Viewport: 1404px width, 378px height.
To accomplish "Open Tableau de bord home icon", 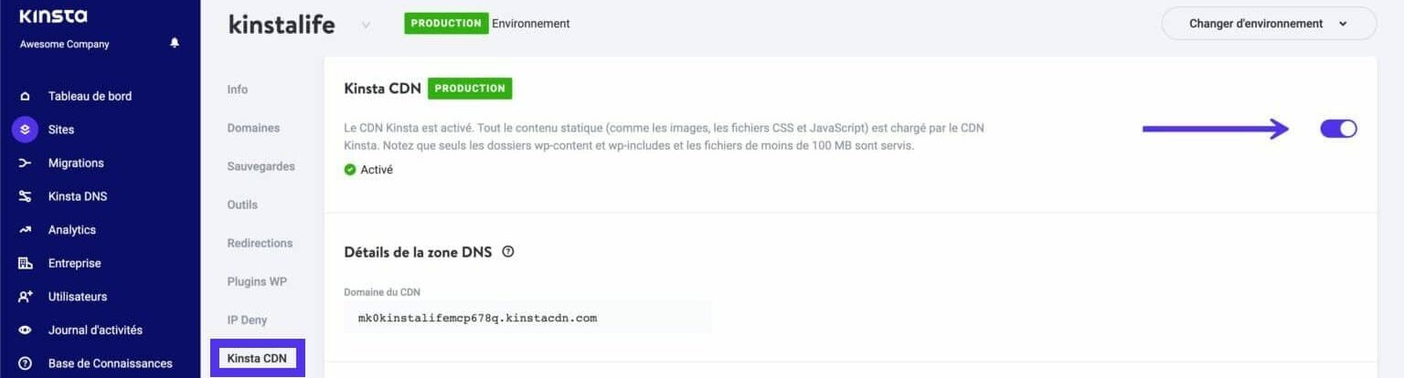I will (x=25, y=96).
